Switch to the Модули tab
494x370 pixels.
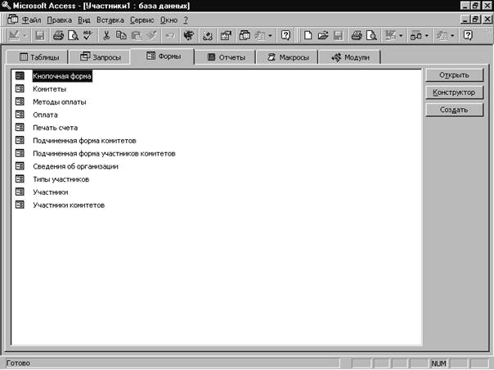(350, 57)
